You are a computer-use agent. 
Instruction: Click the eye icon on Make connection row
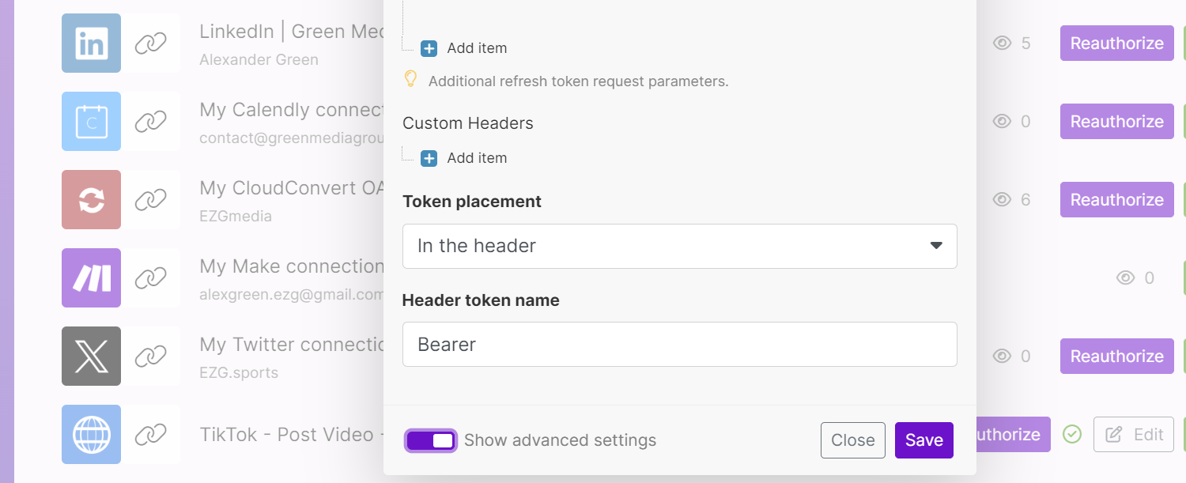point(1126,278)
